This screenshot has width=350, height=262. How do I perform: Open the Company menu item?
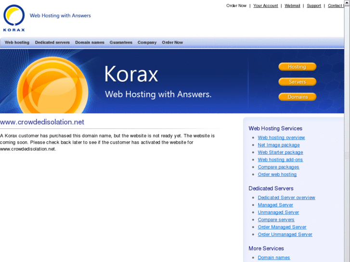tap(147, 42)
